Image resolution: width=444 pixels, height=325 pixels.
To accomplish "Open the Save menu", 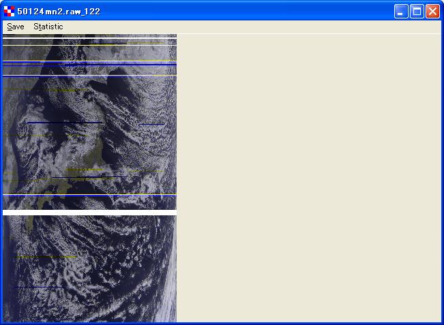I will (x=16, y=27).
